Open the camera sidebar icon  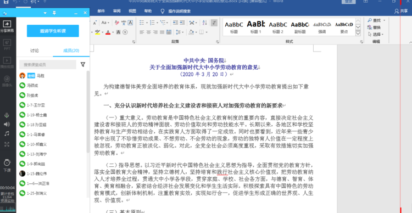pyautogui.click(x=7, y=81)
